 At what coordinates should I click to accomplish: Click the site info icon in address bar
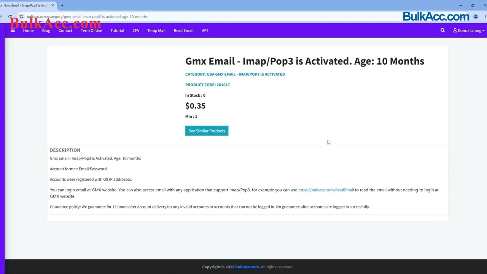pos(21,17)
